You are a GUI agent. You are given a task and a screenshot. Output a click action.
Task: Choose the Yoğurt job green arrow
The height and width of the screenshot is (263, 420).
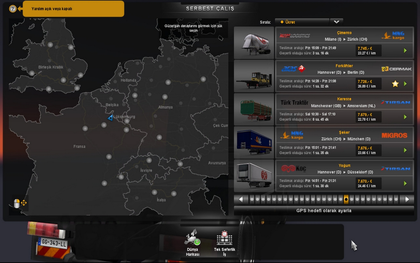[405, 184]
